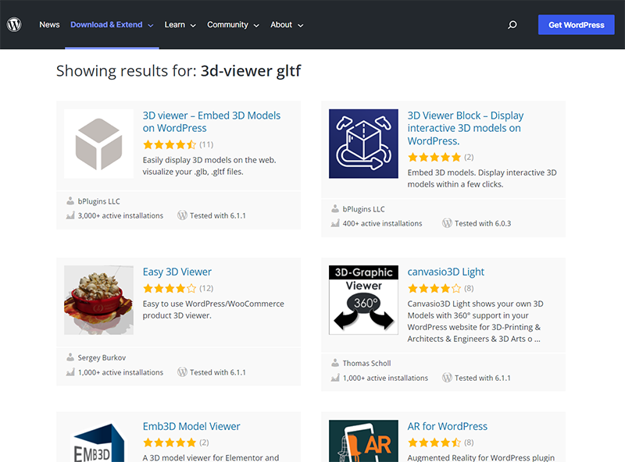Screen dimensions: 625x462
Task: Click the 3D-Graphic Viewer 360° icon
Action: pos(363,300)
